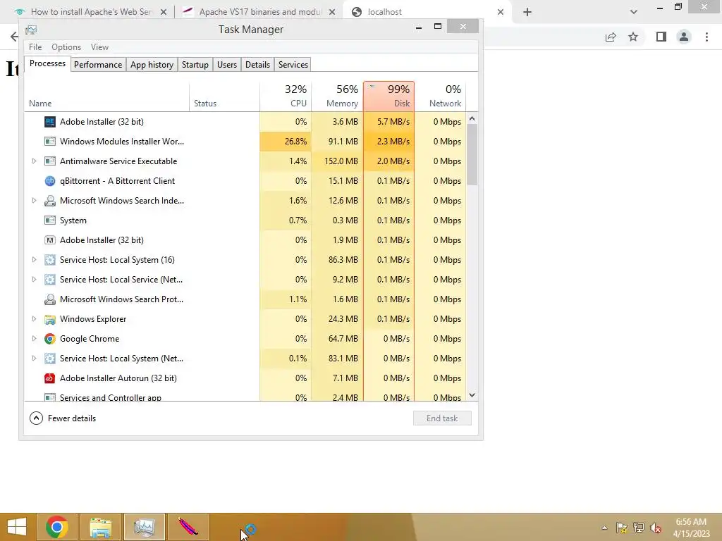Open the Windows Start button
The width and height of the screenshot is (722, 541).
(x=17, y=527)
